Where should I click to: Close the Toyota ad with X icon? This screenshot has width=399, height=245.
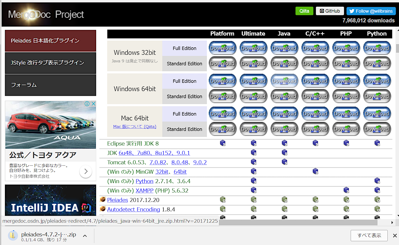click(x=93, y=104)
